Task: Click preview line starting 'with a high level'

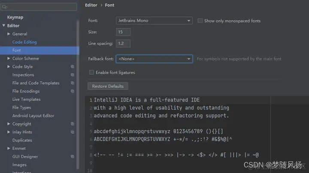Action: point(161,108)
